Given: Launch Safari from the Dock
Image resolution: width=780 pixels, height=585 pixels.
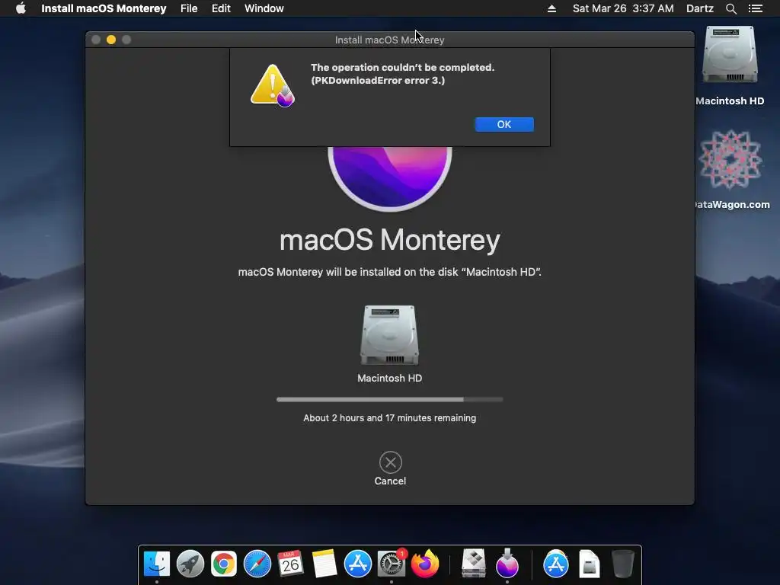Looking at the screenshot, I should pos(257,564).
